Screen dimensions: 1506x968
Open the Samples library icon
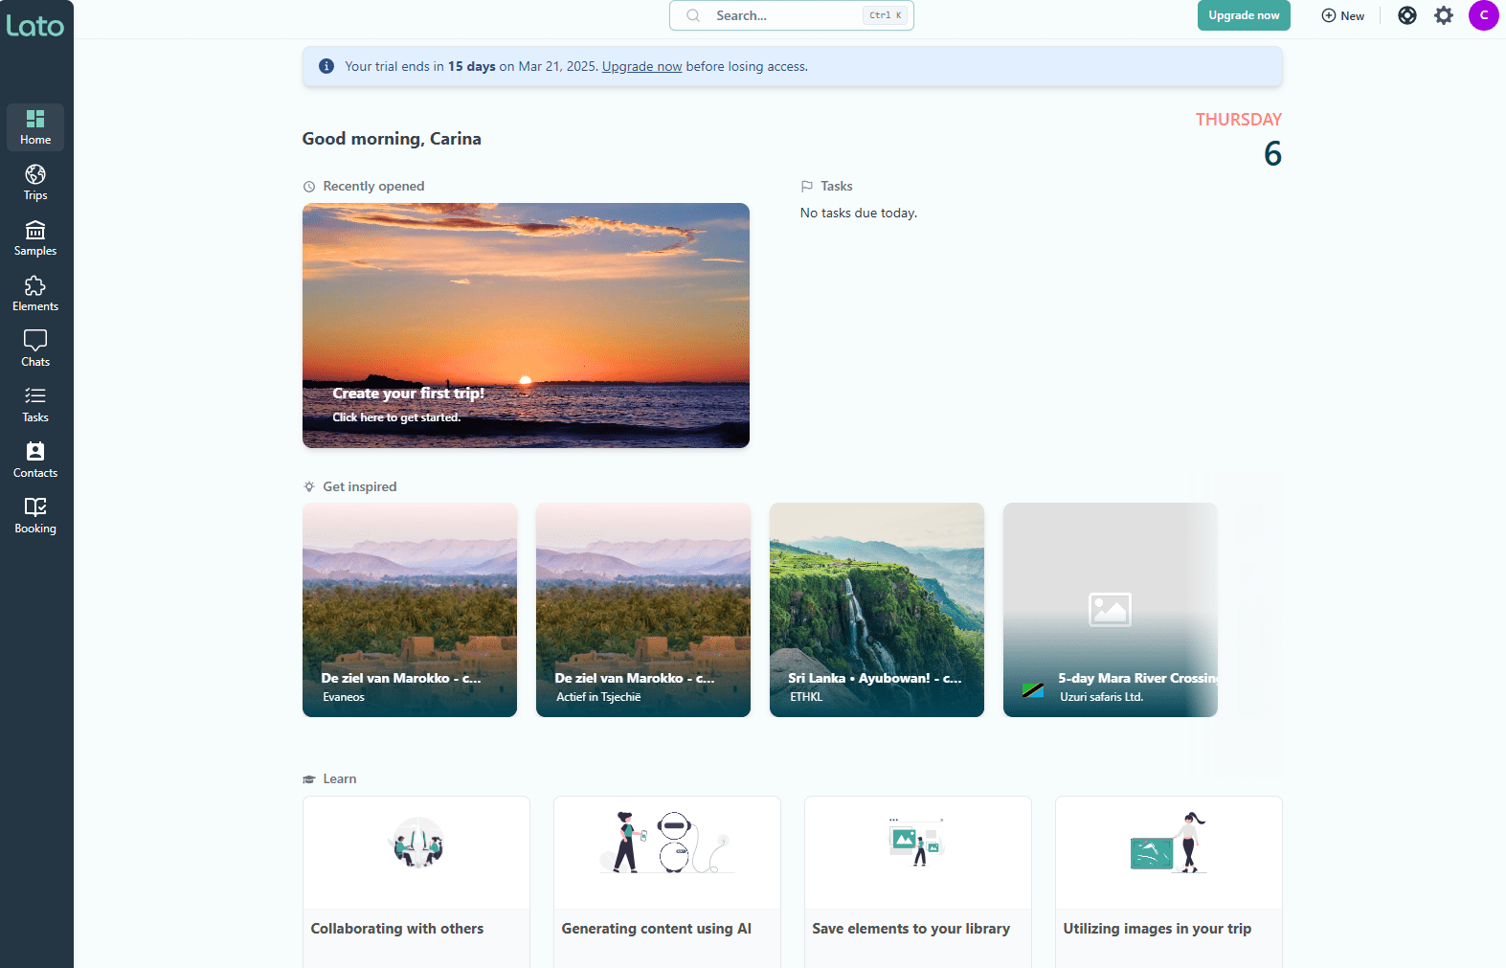[35, 237]
